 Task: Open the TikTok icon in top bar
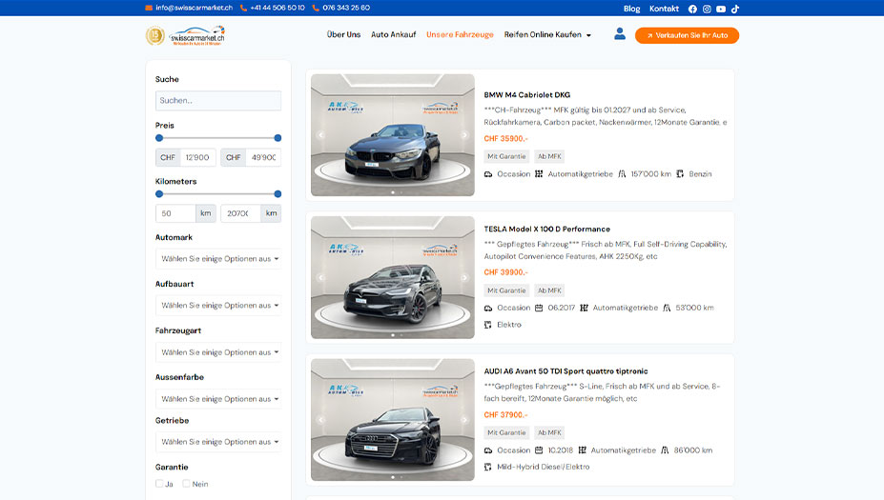[735, 9]
